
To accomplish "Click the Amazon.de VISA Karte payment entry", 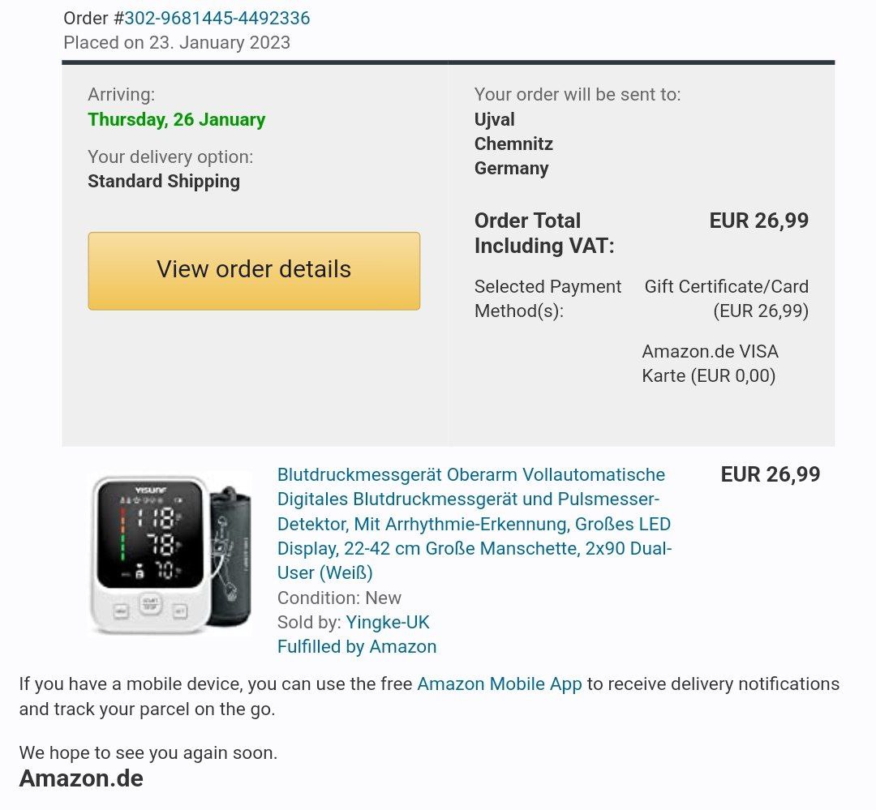I will pyautogui.click(x=710, y=363).
